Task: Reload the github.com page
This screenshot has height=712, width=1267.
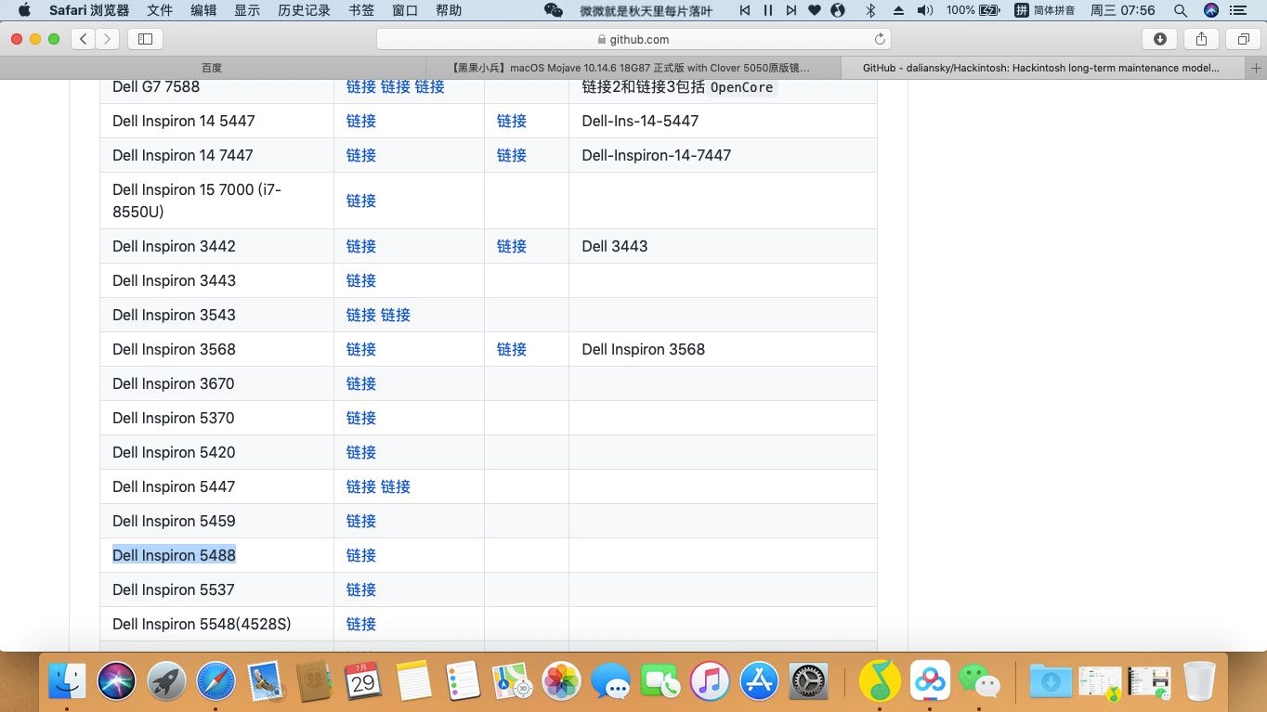Action: (880, 39)
